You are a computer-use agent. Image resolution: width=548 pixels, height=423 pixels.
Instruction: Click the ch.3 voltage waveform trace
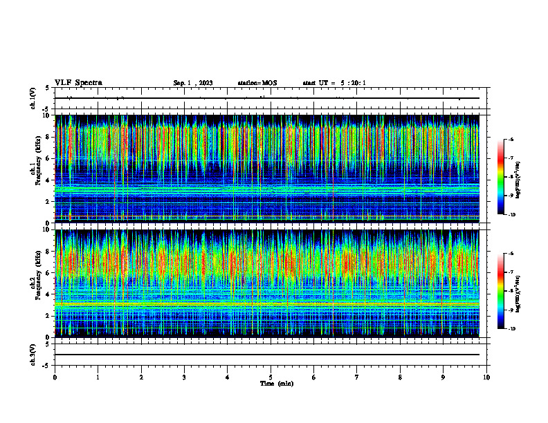pyautogui.click(x=267, y=355)
